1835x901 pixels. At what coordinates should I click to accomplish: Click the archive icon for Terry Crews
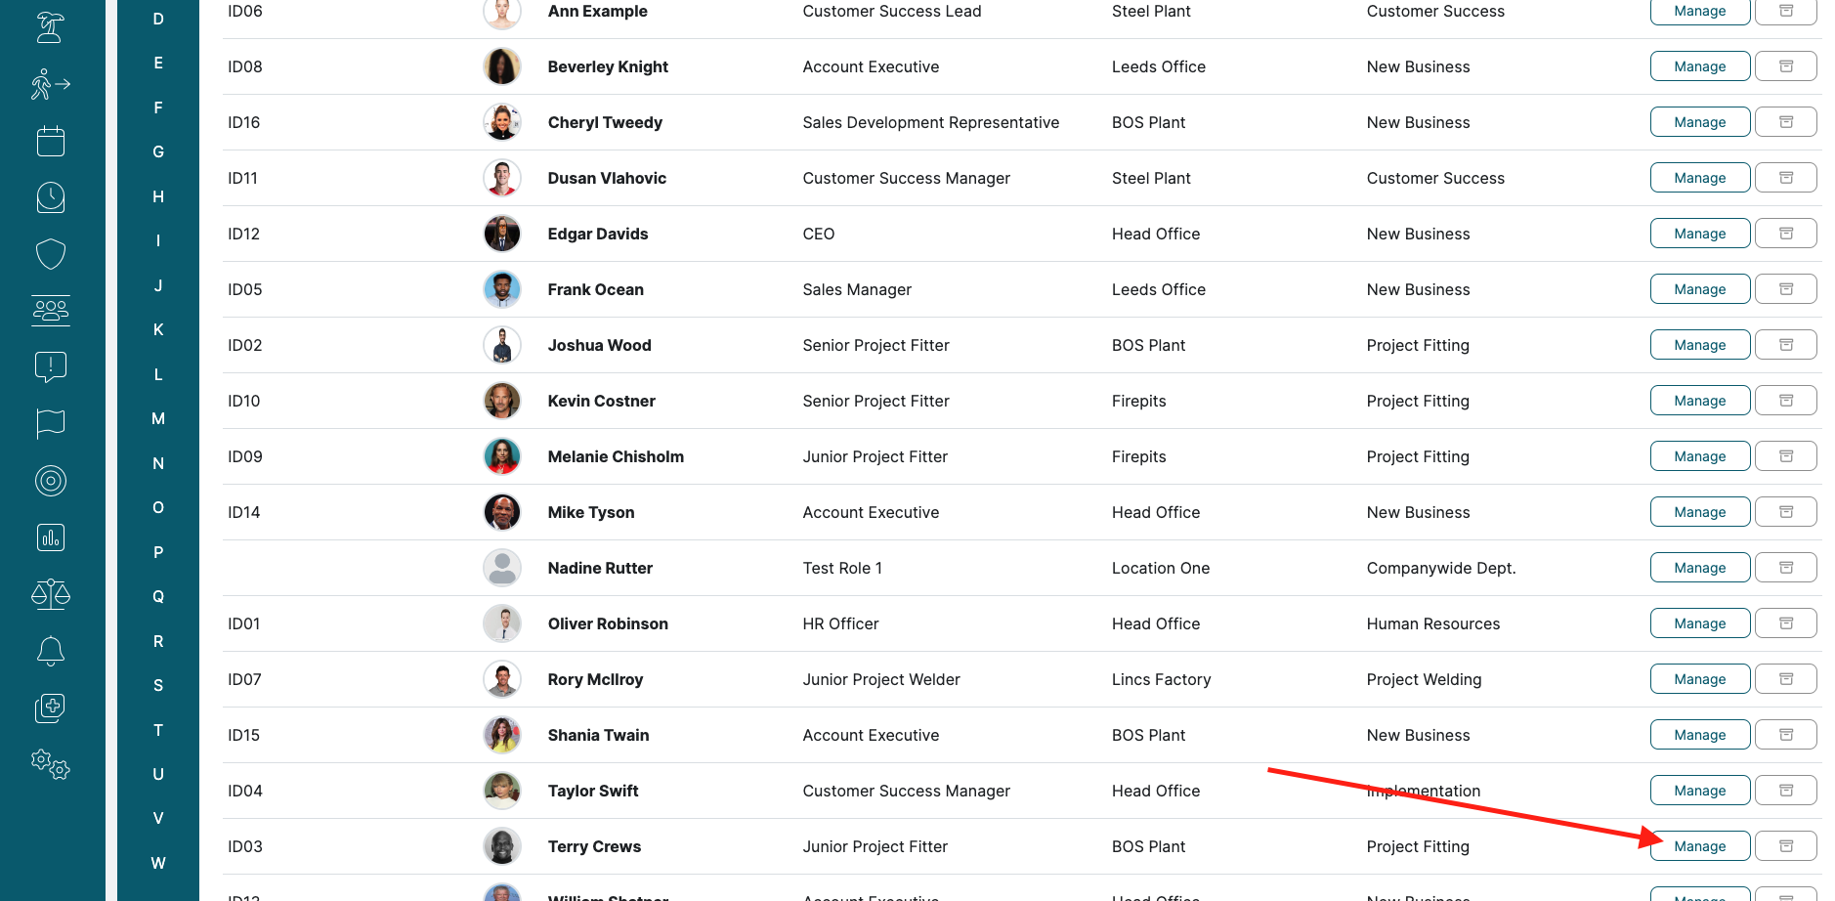tap(1785, 846)
